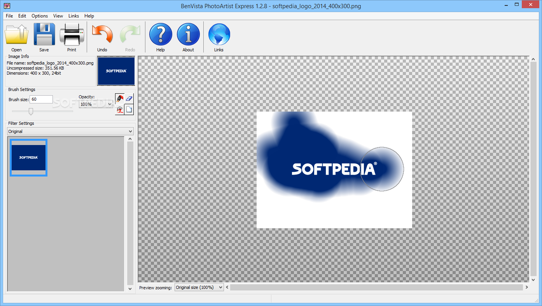Screen dimensions: 542x306
Task: Click the greyed-out Redo arrow
Action: tap(130, 34)
